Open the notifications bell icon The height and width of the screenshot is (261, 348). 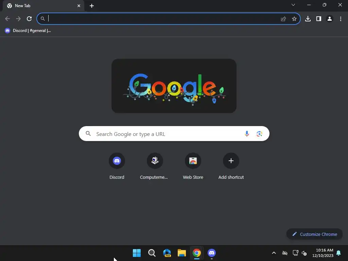339,253
